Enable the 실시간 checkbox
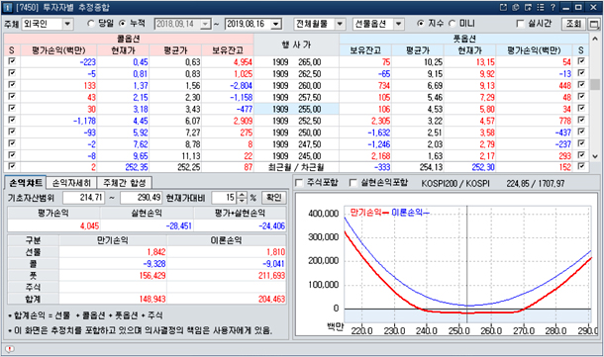The height and width of the screenshot is (357, 604). 534,24
